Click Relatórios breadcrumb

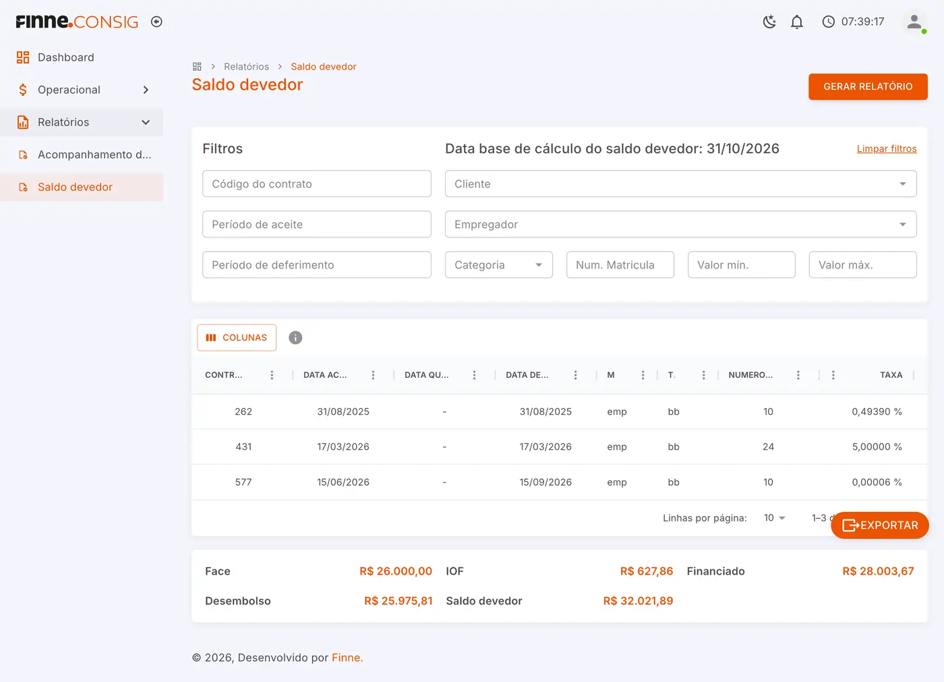246,67
